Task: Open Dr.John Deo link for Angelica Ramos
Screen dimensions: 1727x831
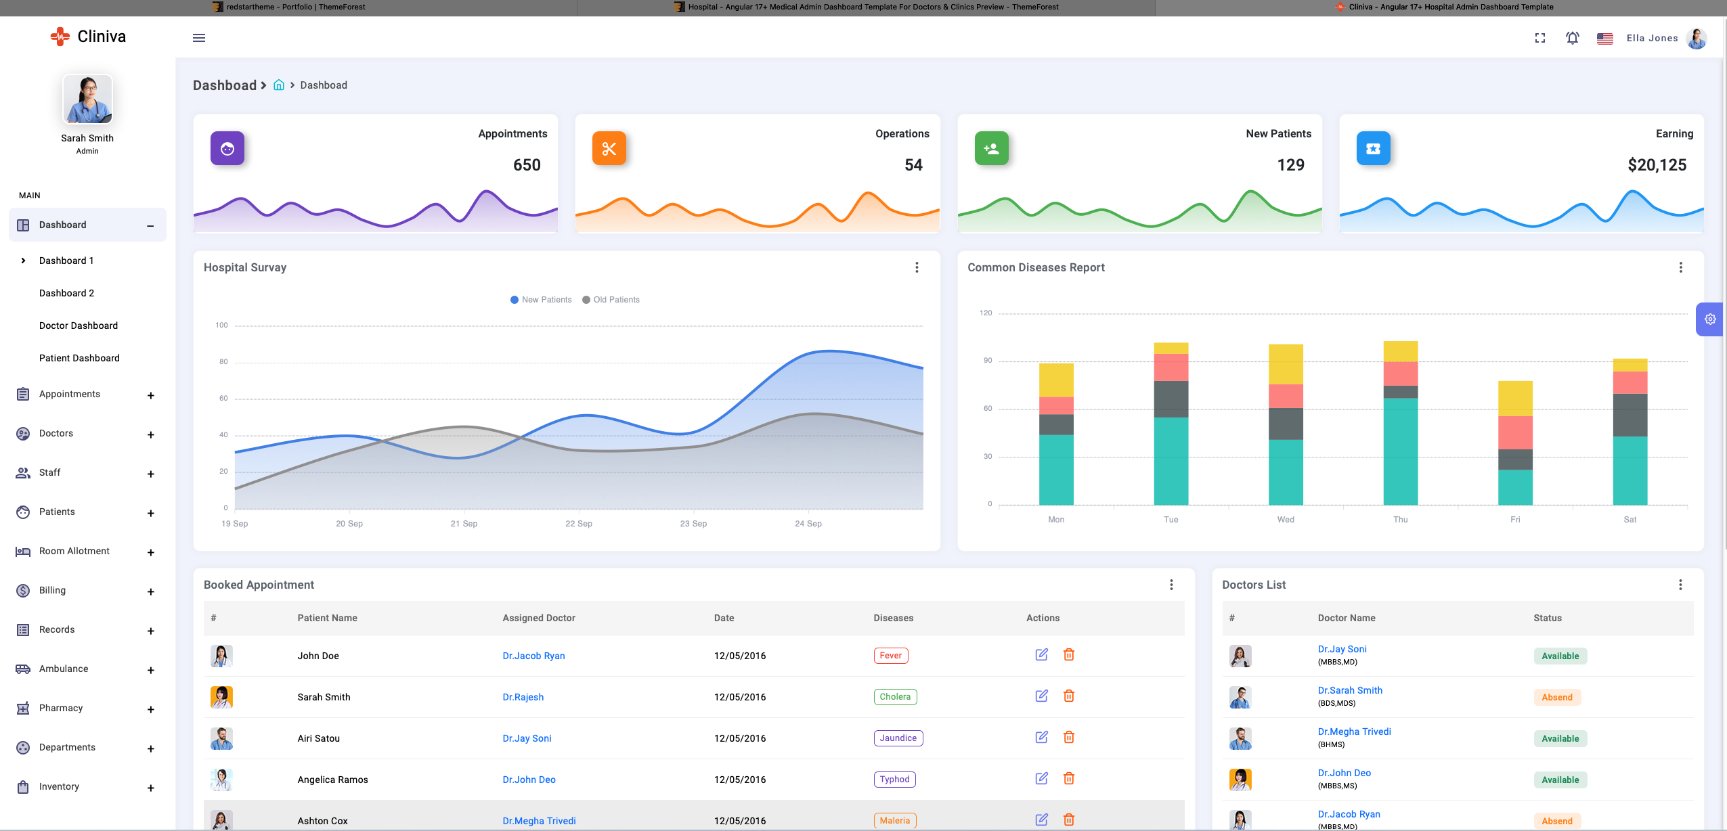Action: click(529, 780)
